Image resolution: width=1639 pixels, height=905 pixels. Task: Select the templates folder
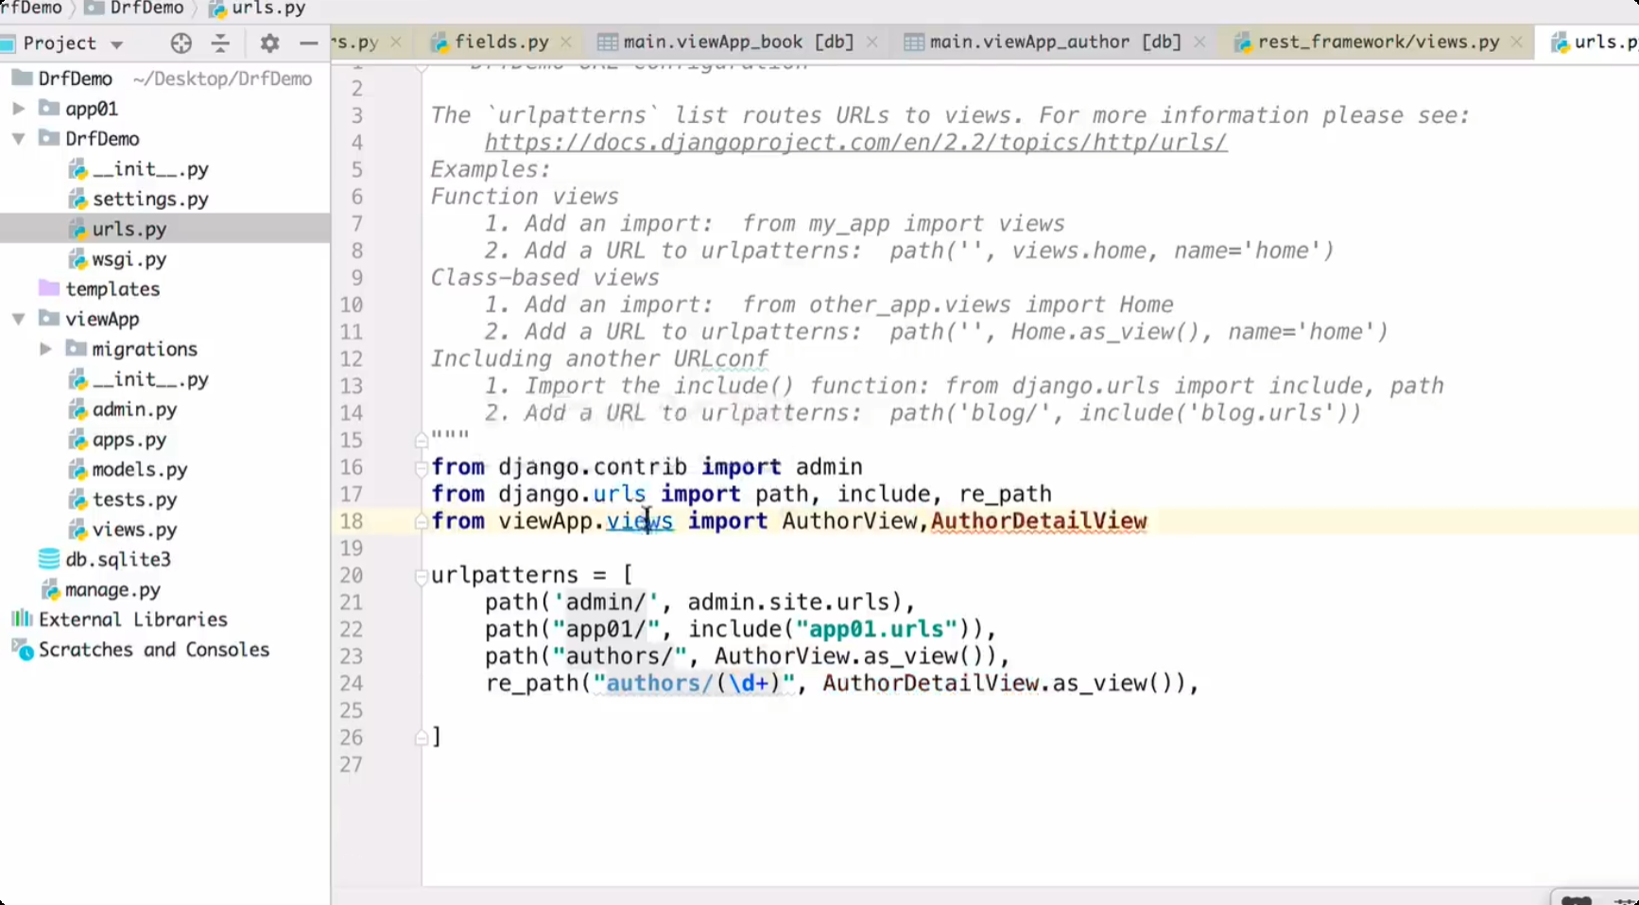pyautogui.click(x=112, y=289)
